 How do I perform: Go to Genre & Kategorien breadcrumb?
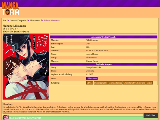18,20
